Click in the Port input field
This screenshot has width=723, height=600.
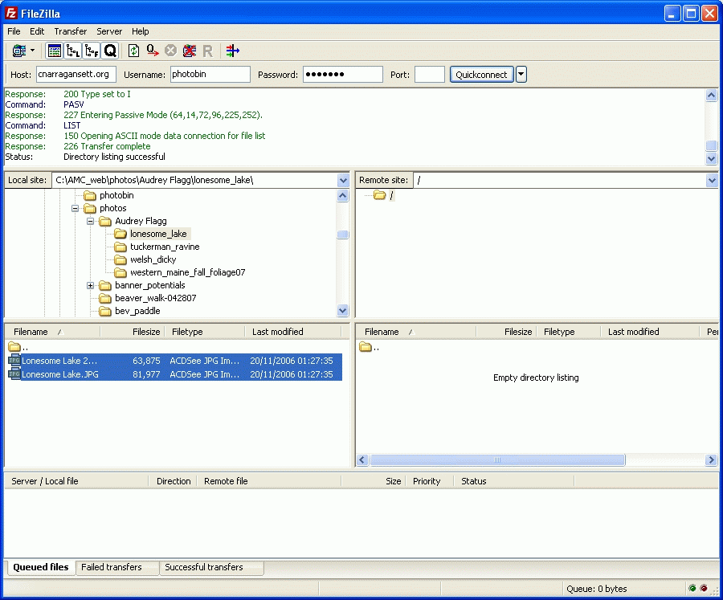pos(429,75)
